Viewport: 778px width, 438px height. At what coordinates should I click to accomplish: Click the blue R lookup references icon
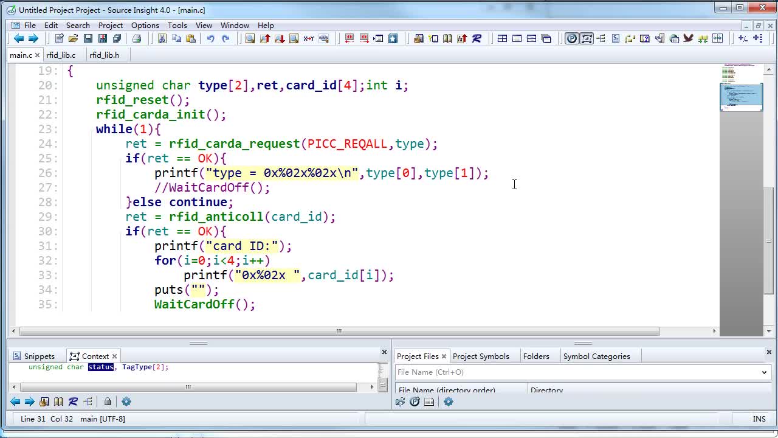point(477,38)
